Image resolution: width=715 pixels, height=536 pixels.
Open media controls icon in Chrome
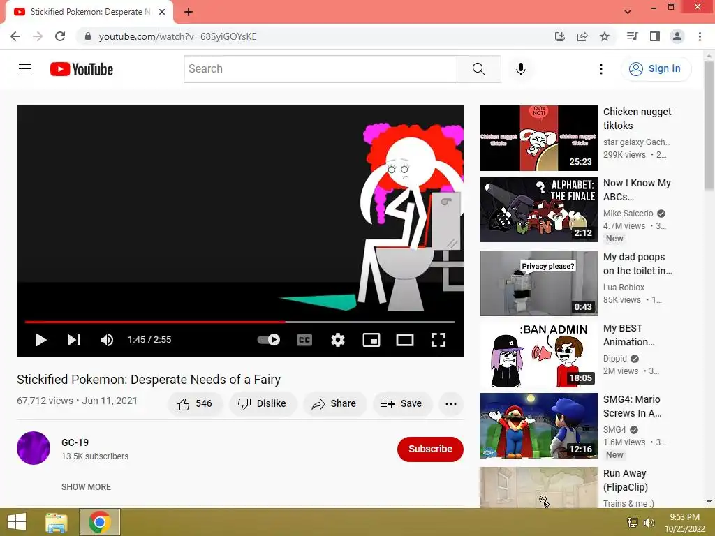pyautogui.click(x=632, y=36)
